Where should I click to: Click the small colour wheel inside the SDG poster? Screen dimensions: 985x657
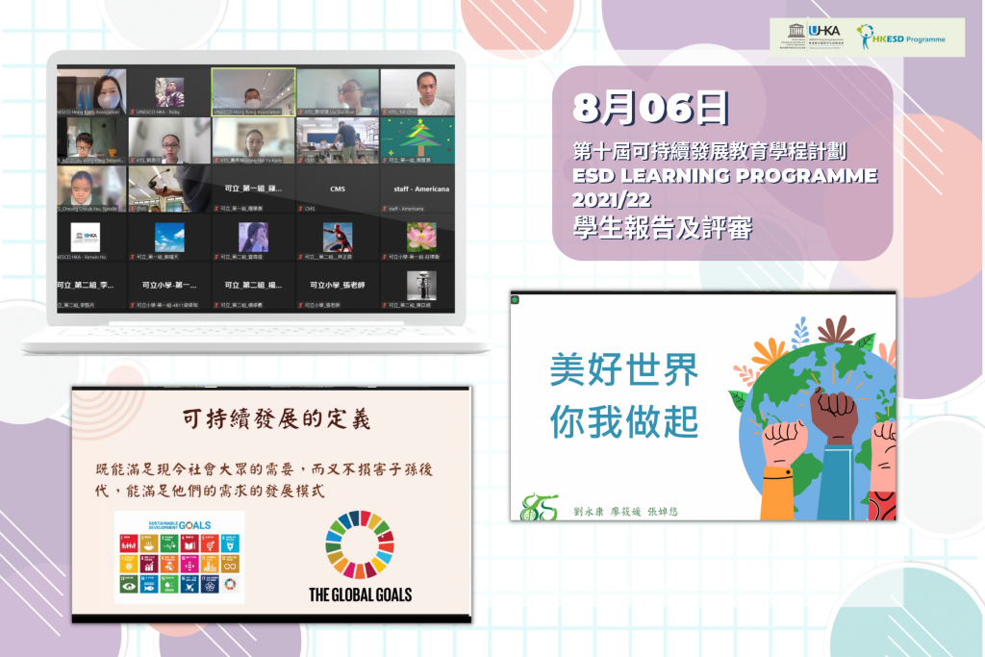pos(231,584)
